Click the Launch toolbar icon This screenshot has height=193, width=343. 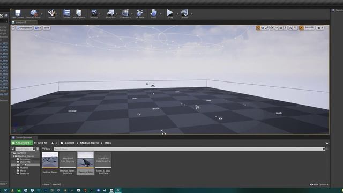click(x=184, y=14)
